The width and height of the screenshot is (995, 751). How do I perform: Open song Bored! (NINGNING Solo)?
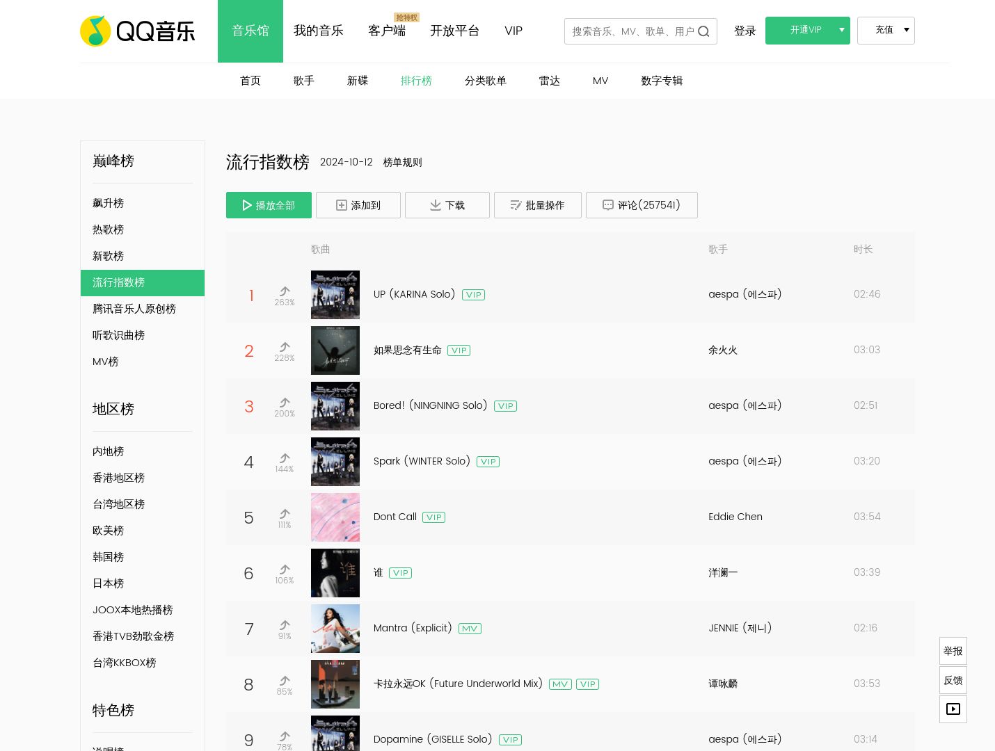[x=430, y=405]
